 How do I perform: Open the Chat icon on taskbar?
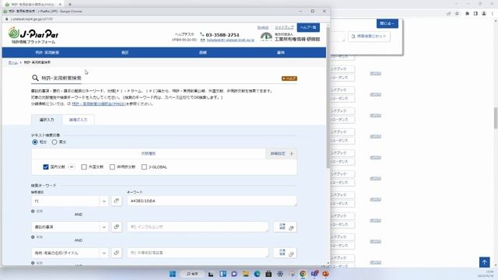(x=234, y=274)
